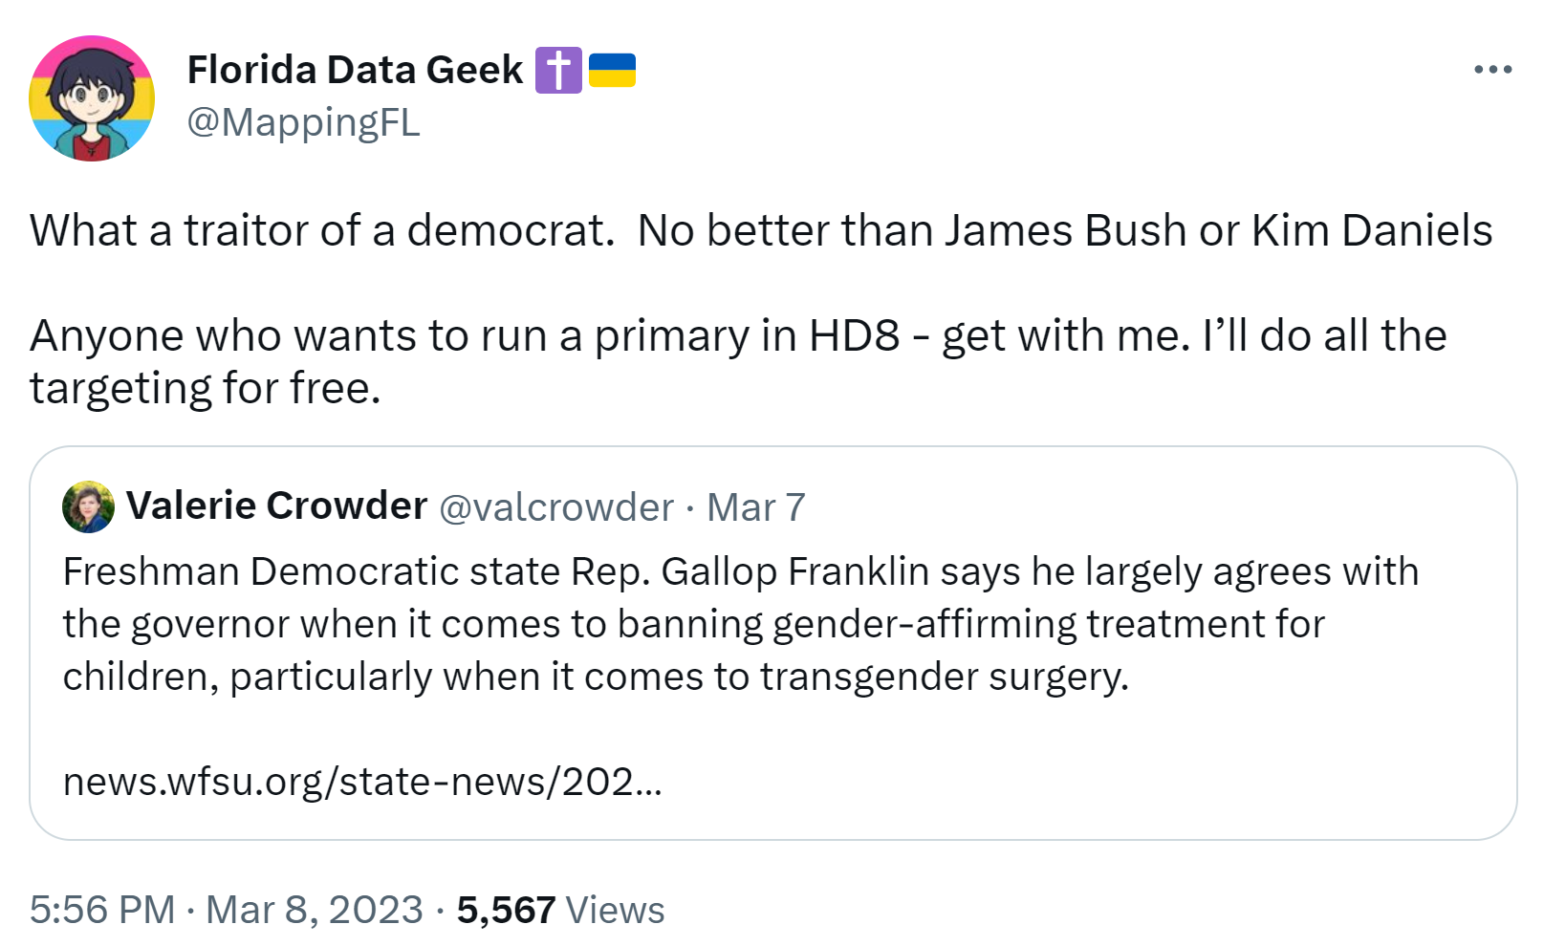
Task: Open Valerie Crowder's name in quoted tweet
Action: click(276, 505)
